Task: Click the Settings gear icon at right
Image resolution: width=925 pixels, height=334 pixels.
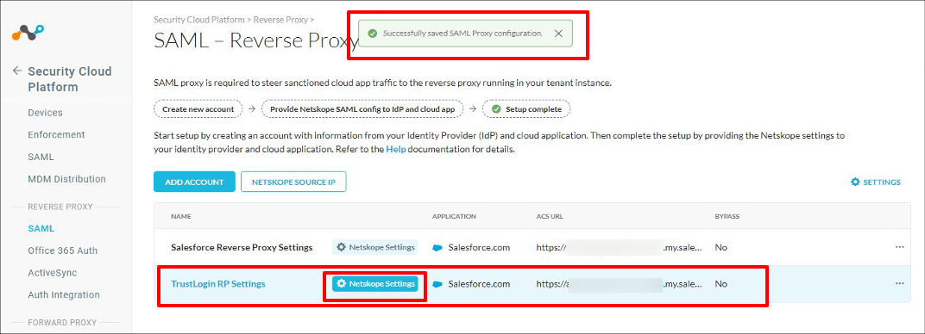Action: (x=855, y=182)
